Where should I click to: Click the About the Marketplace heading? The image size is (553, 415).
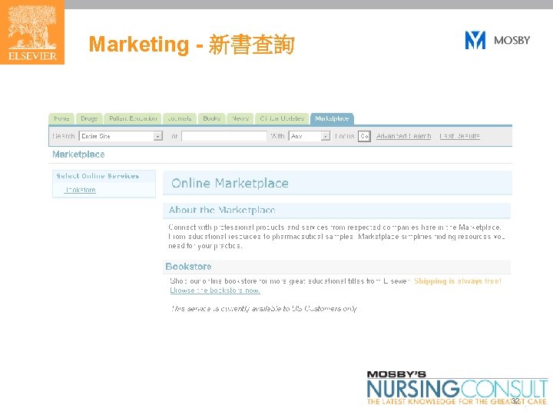(222, 210)
